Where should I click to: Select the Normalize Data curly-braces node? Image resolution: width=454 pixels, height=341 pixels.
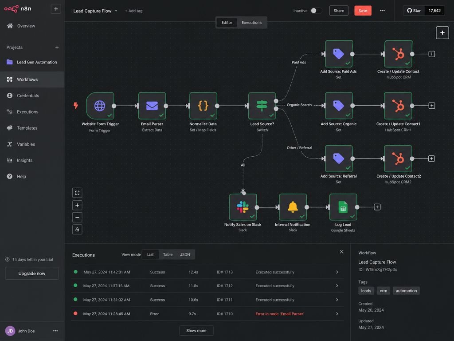[x=203, y=106]
